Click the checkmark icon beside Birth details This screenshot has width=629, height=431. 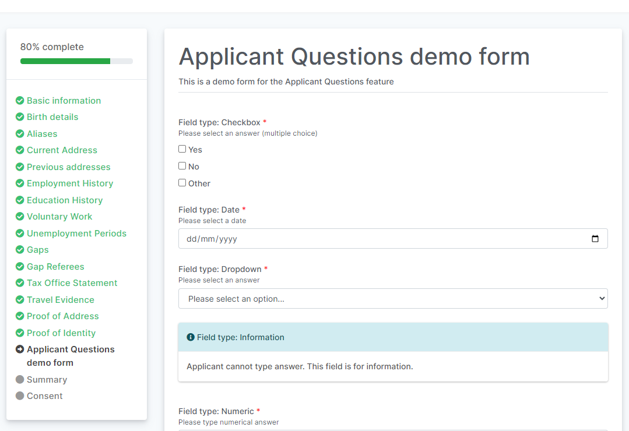(x=20, y=116)
